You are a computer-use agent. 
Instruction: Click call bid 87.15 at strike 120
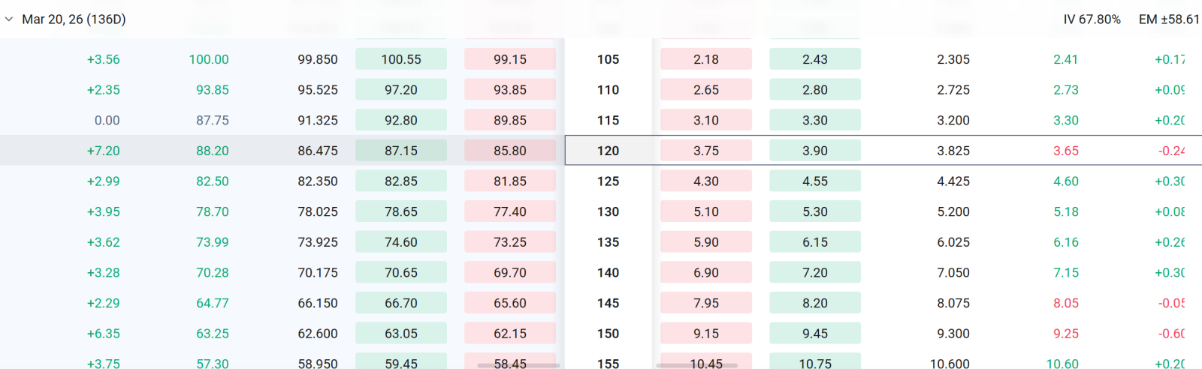point(401,151)
